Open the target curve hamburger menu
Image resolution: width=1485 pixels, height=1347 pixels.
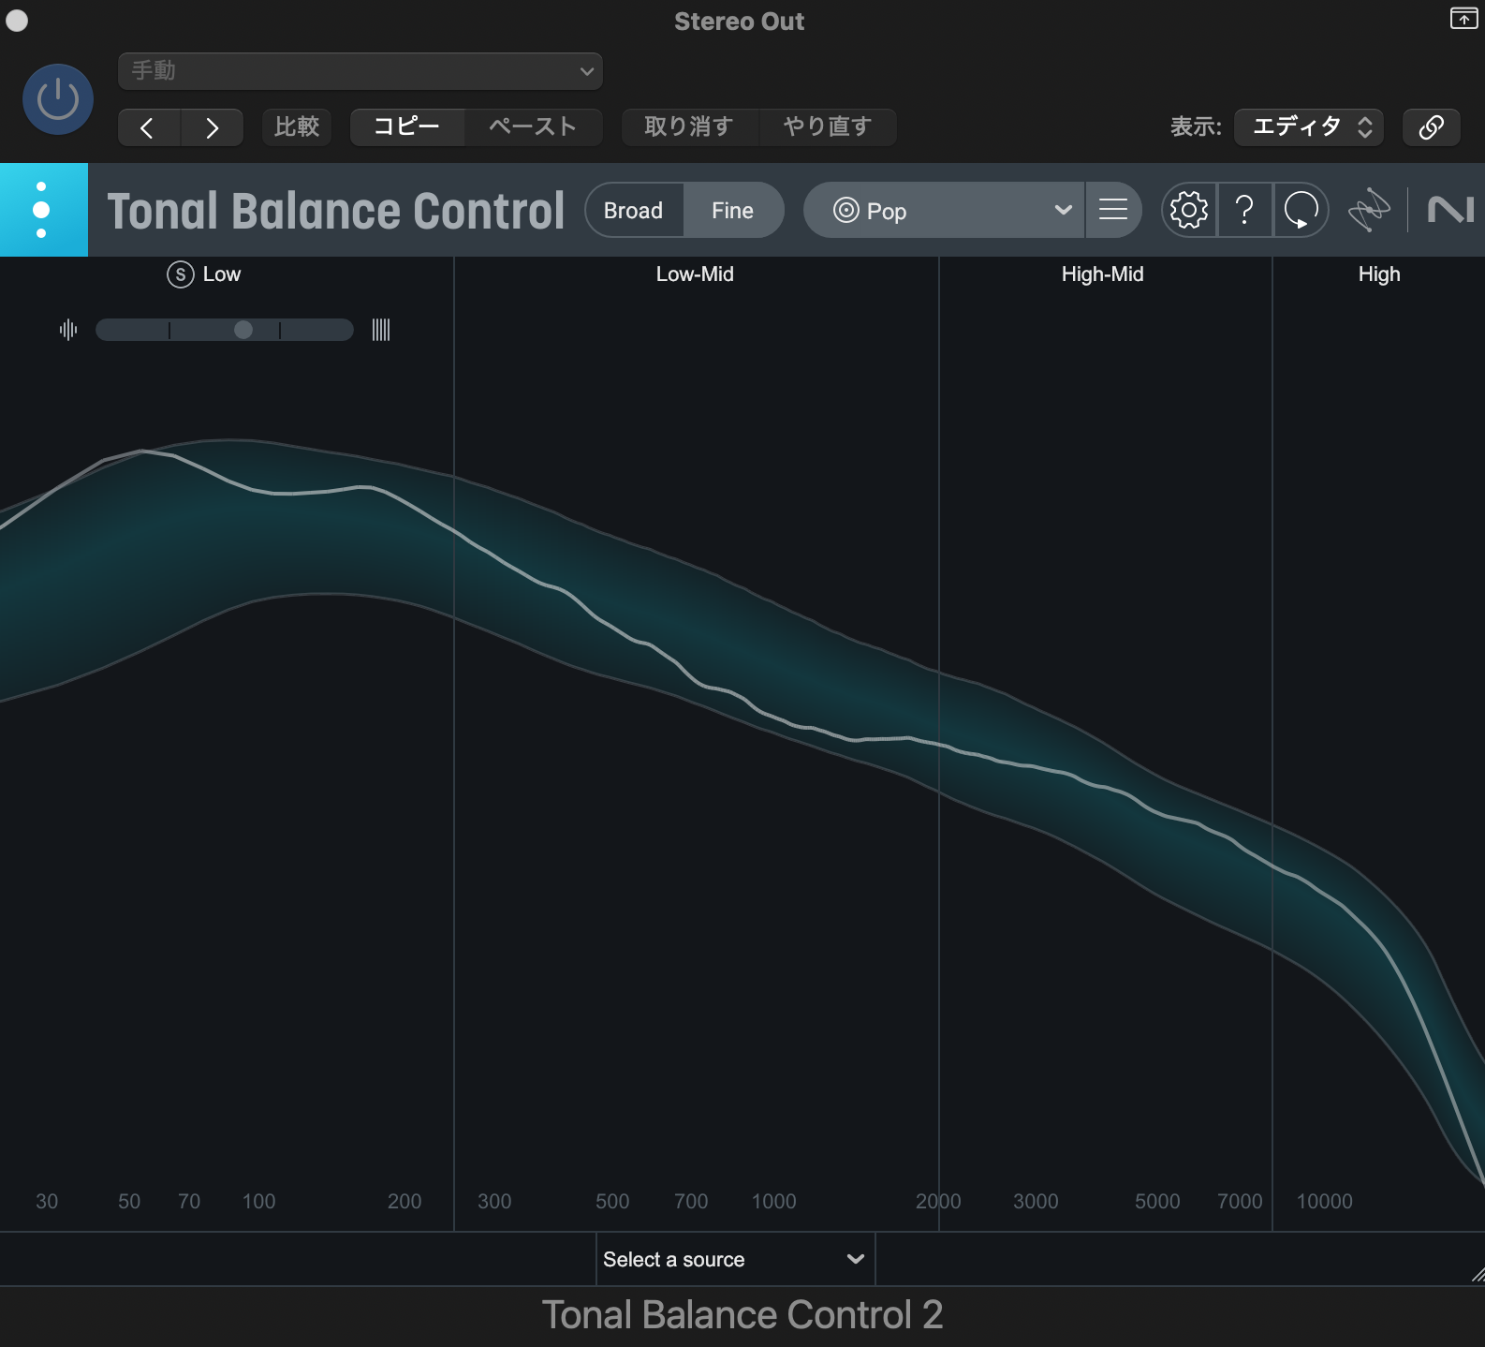click(1113, 210)
